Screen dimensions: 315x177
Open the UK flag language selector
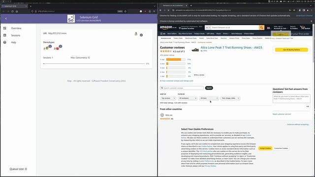pos(269,28)
